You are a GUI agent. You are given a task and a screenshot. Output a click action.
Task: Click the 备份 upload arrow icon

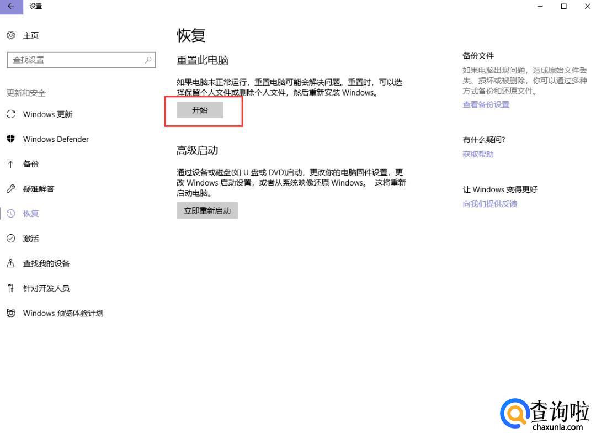10,163
